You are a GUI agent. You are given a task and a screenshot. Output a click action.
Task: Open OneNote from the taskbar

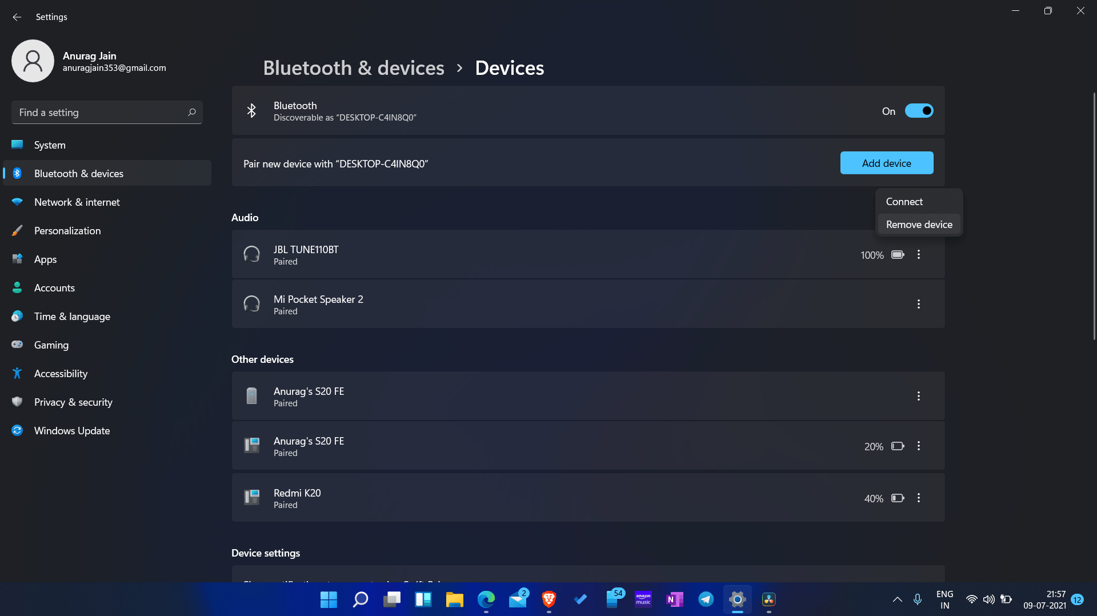click(x=674, y=599)
